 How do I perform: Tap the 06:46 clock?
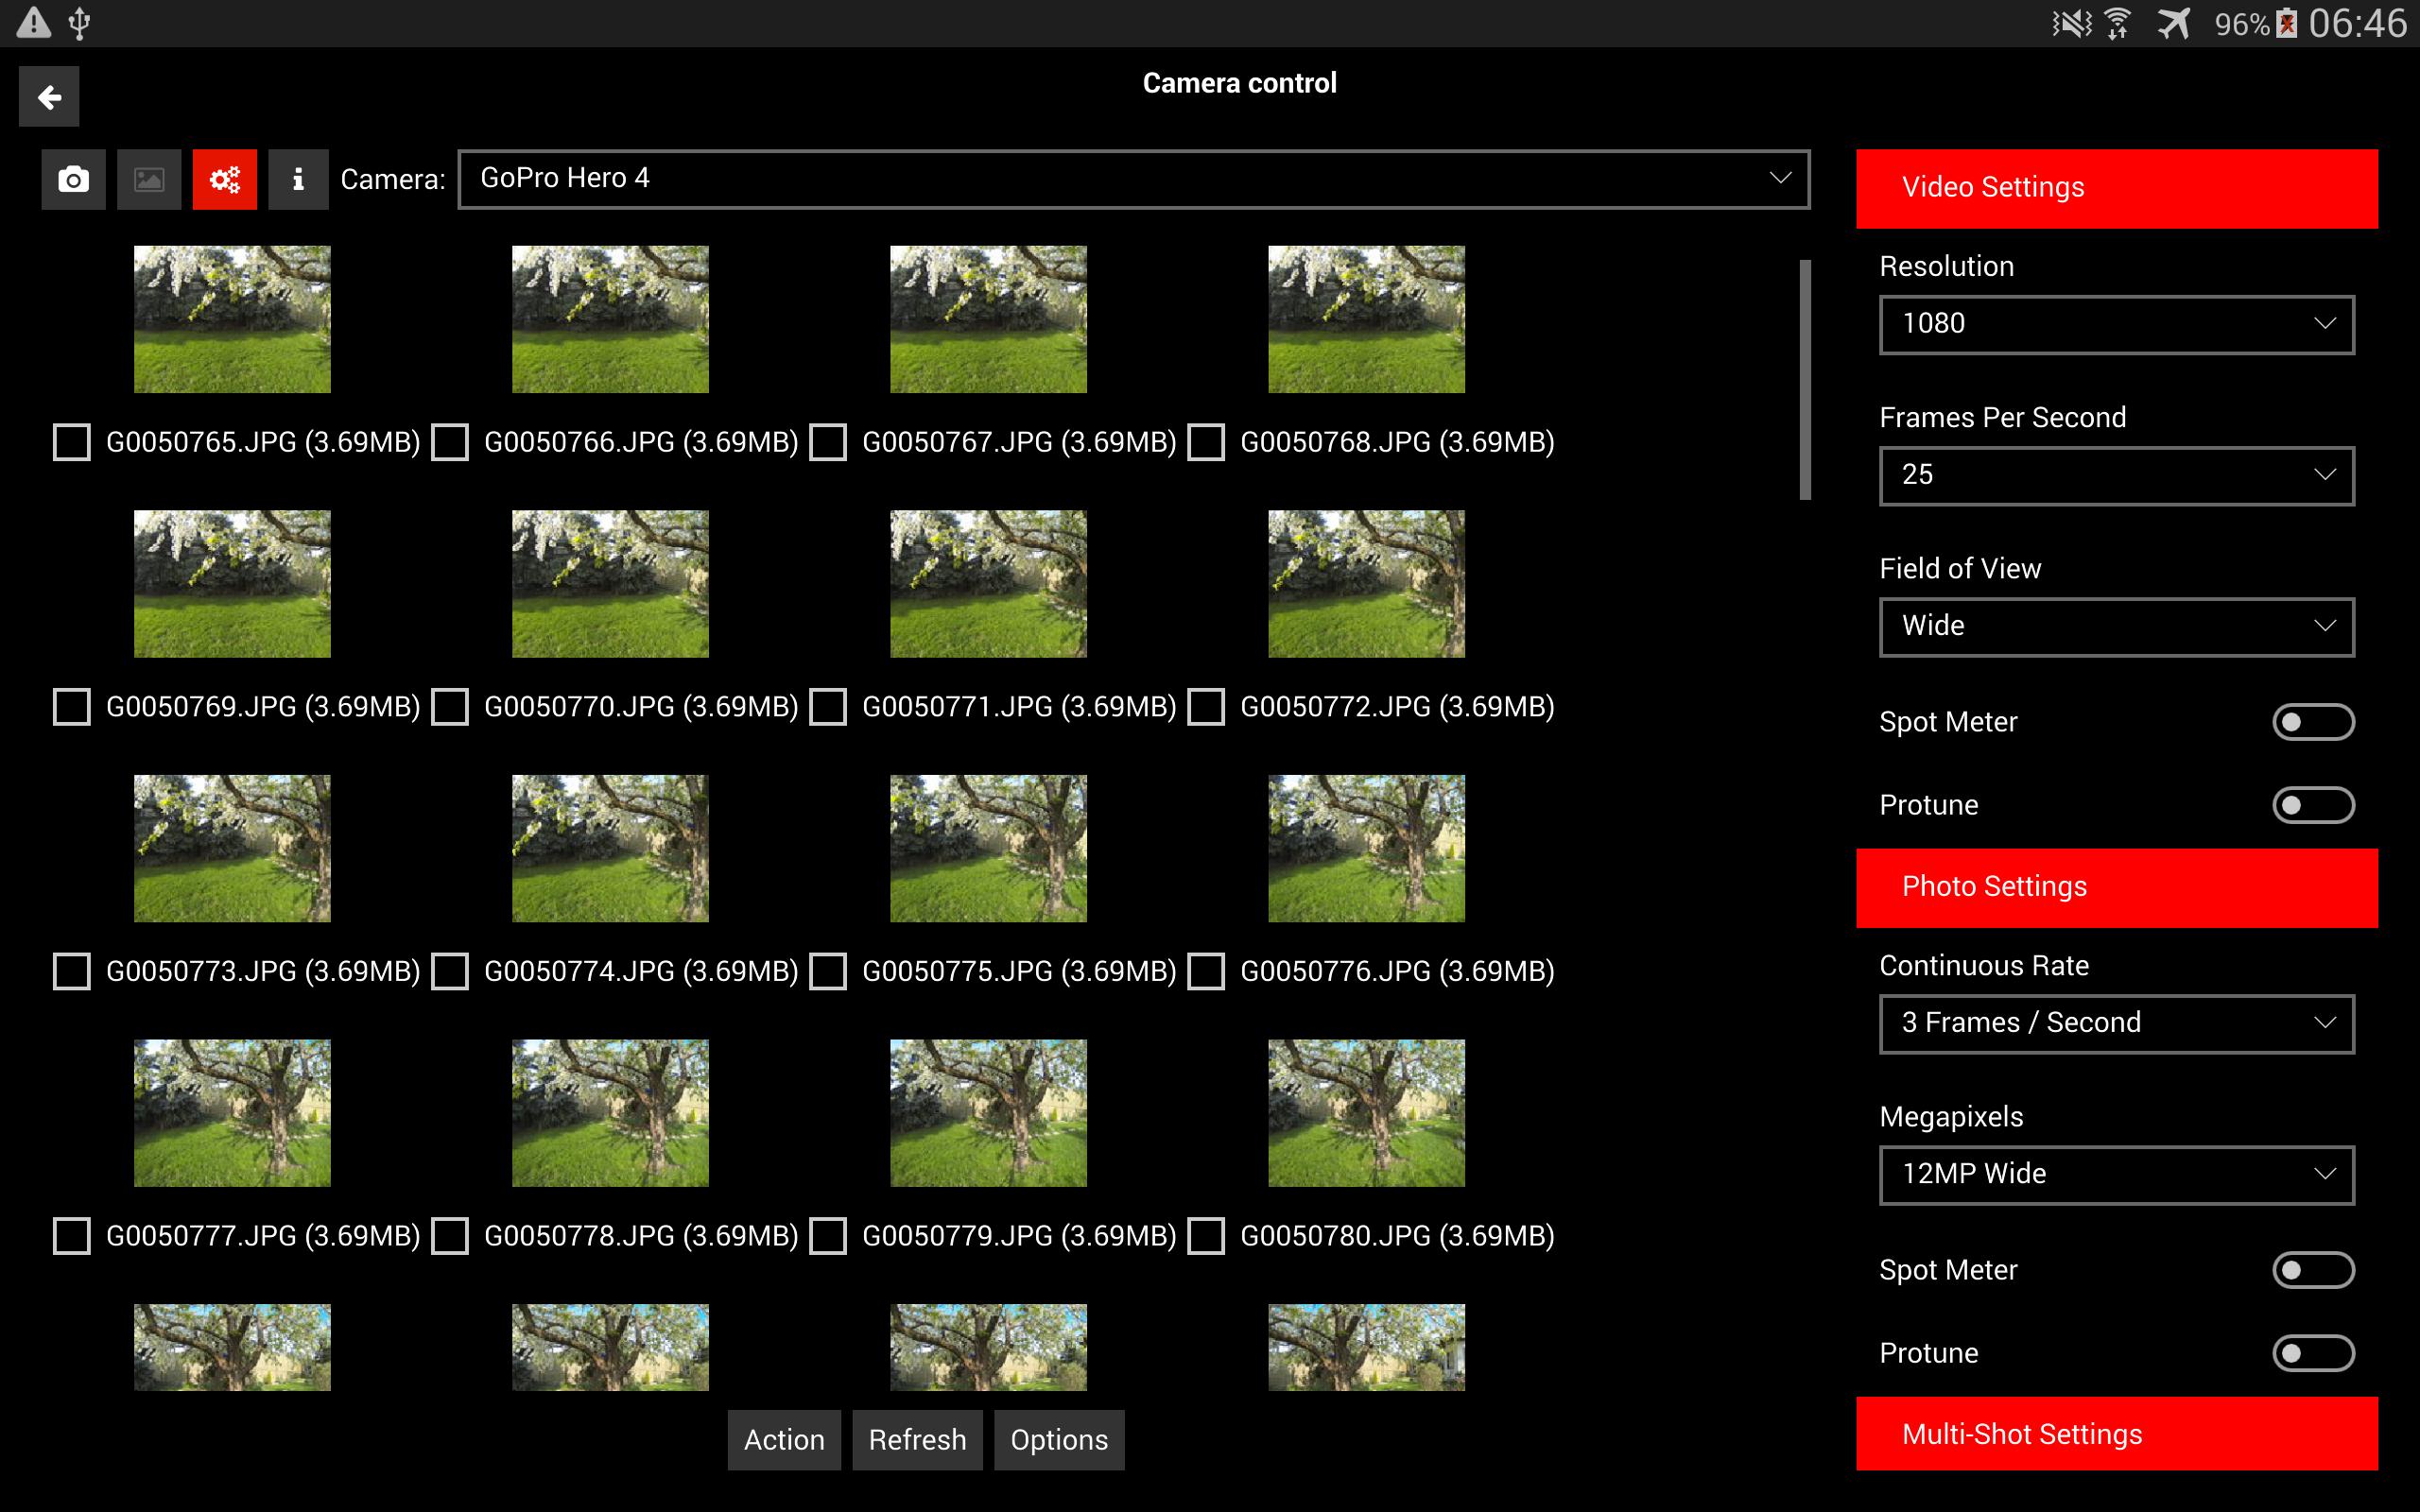[2357, 23]
